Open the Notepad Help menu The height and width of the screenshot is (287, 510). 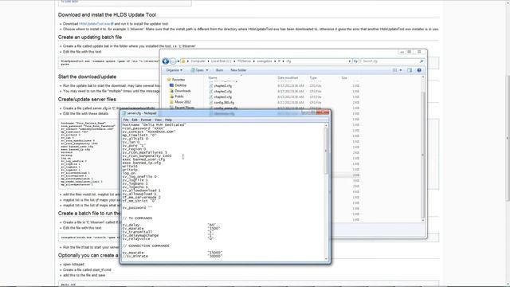[168, 120]
